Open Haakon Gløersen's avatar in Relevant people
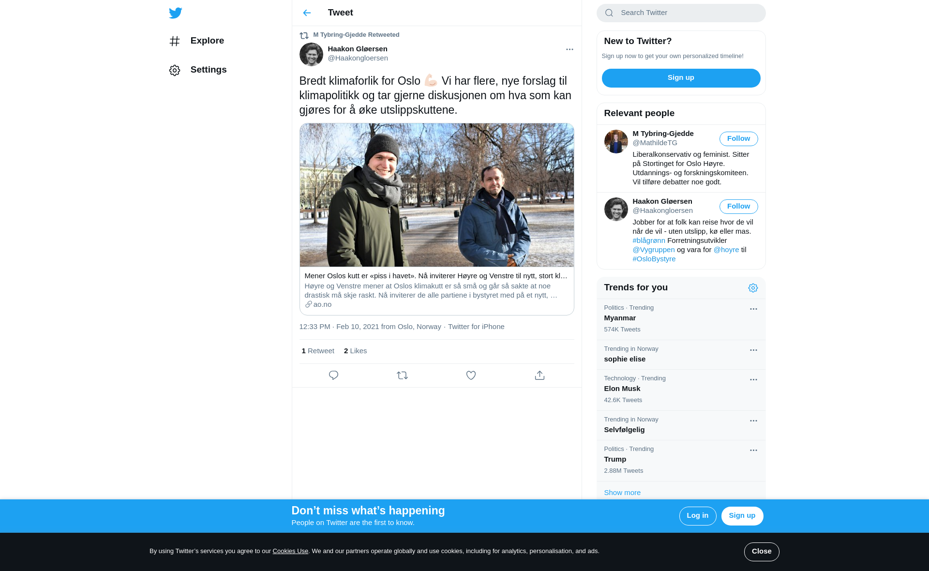929x571 pixels. [x=616, y=209]
